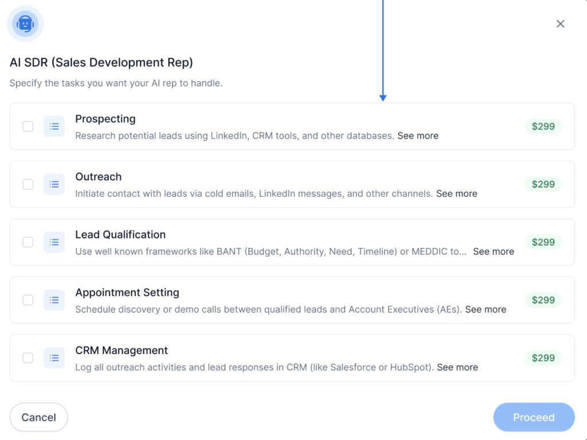
Task: Show See more for Appointment Setting
Action: tap(486, 310)
